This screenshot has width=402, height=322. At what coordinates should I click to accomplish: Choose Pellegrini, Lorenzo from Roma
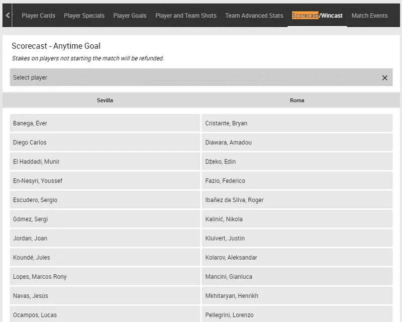296,314
